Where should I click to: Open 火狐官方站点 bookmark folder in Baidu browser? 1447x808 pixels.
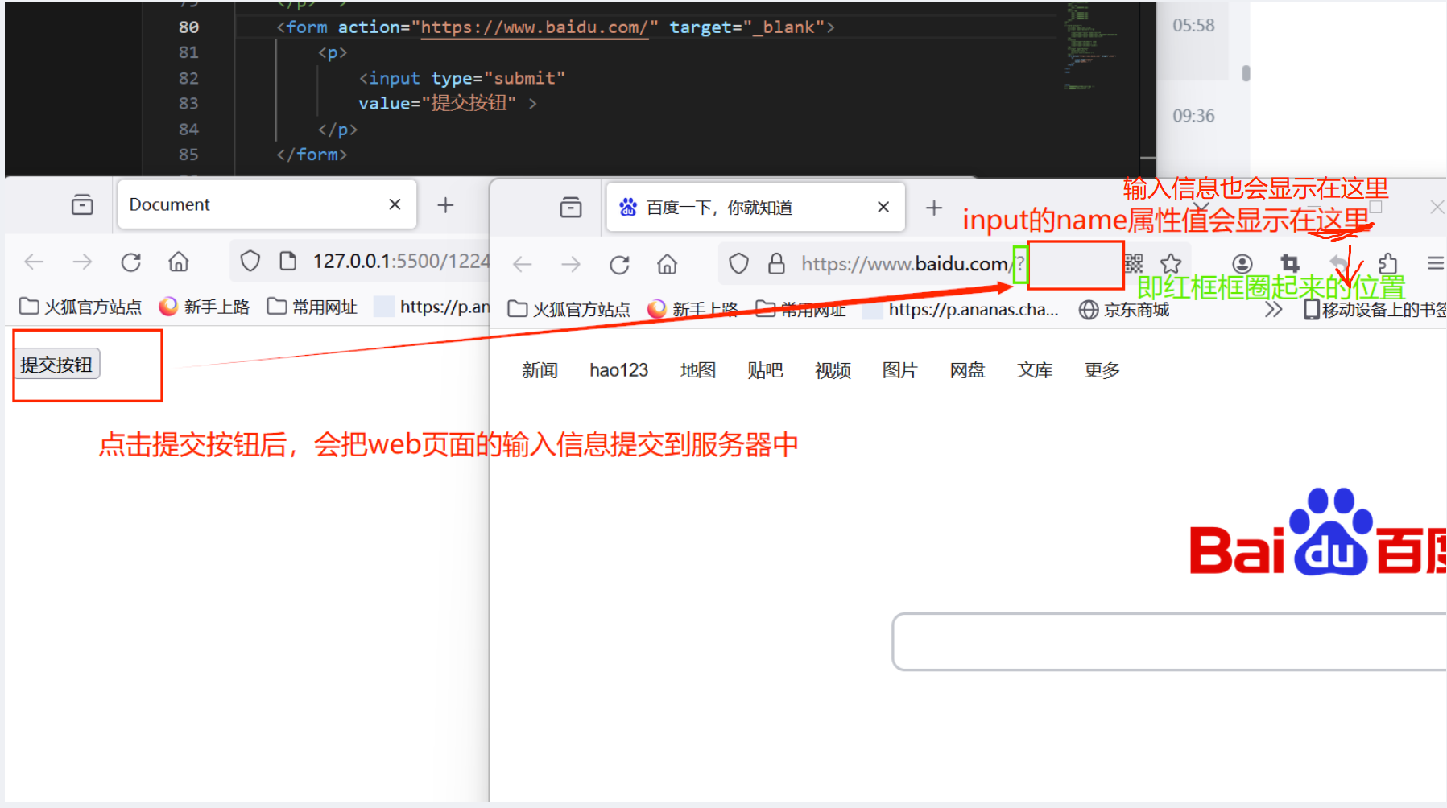pos(569,309)
